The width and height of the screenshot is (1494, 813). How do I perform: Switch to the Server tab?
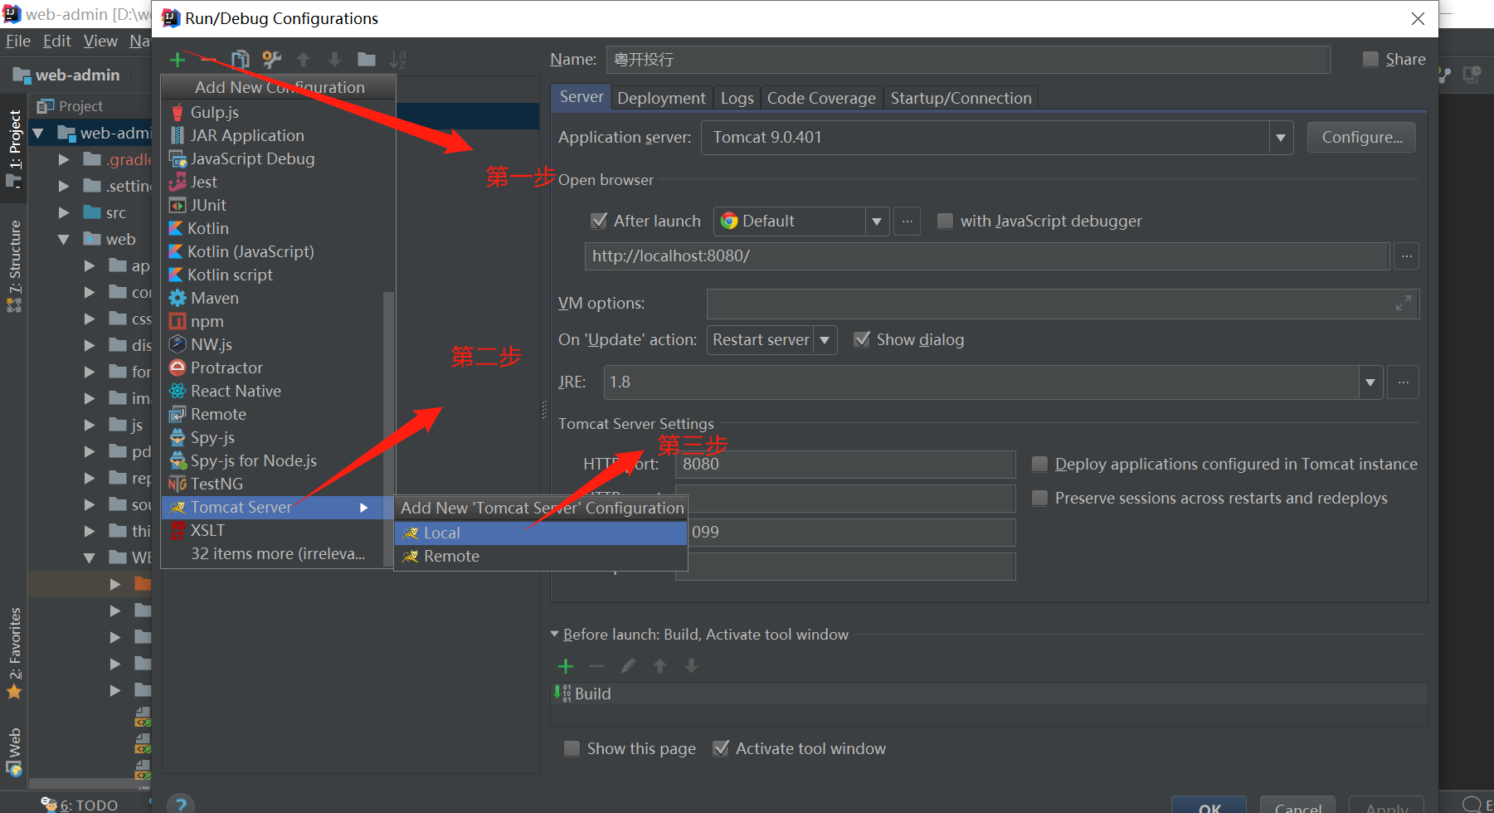tap(582, 97)
